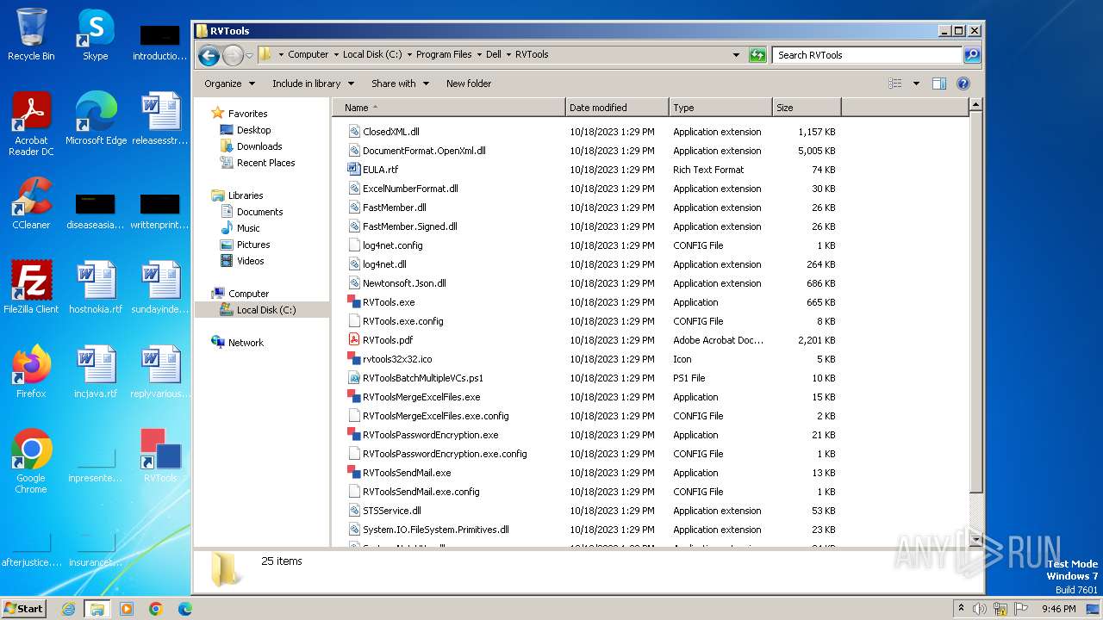The width and height of the screenshot is (1103, 620).
Task: Open Internet Explorer from taskbar
Action: pyautogui.click(x=68, y=609)
